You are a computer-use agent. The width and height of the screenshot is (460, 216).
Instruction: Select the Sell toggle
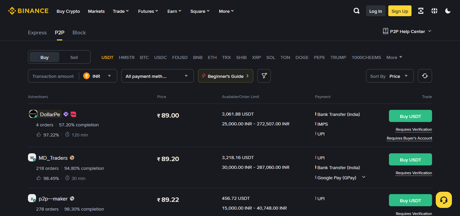(74, 57)
